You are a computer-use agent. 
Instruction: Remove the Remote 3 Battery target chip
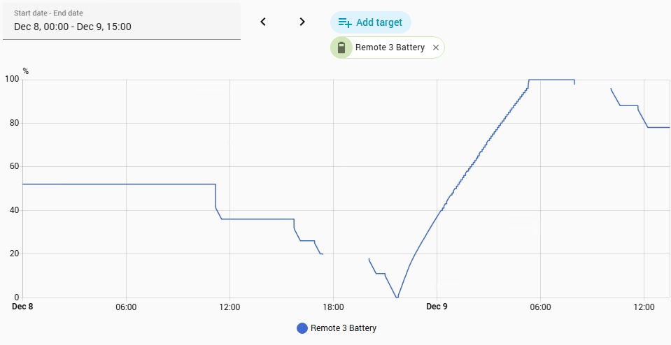click(436, 47)
